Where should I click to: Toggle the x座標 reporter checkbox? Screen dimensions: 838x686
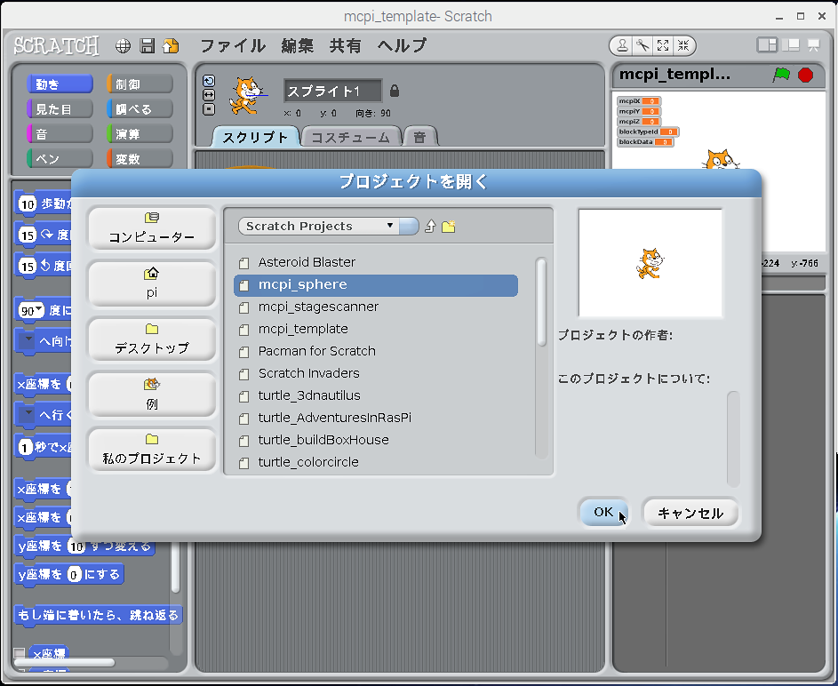(x=20, y=653)
